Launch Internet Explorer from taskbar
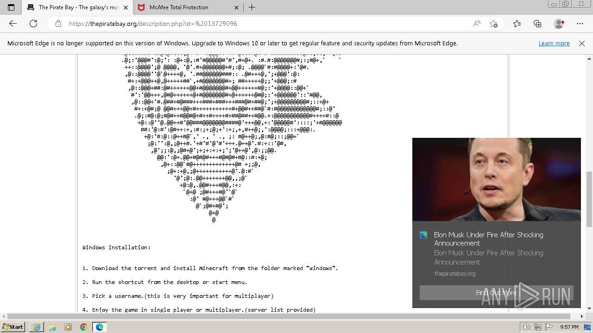Screen dimensions: 593x333 (x=37, y=327)
